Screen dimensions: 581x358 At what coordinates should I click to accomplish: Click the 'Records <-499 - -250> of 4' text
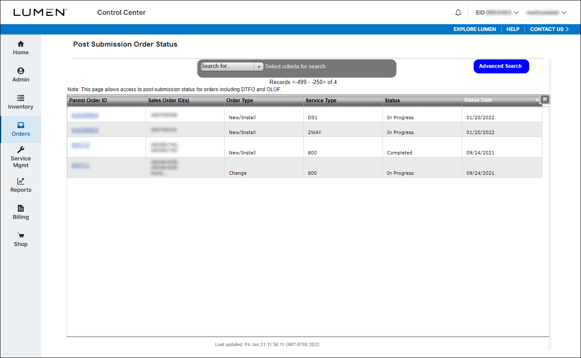[x=303, y=82]
